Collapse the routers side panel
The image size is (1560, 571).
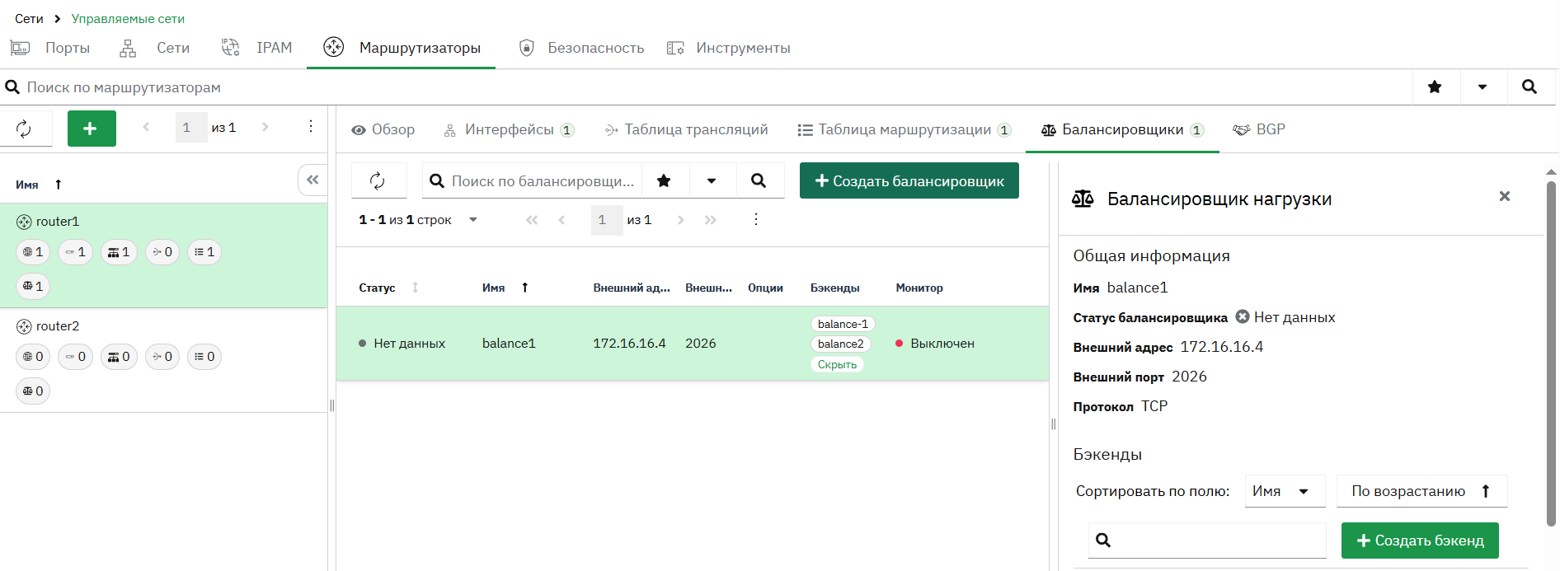coord(312,180)
